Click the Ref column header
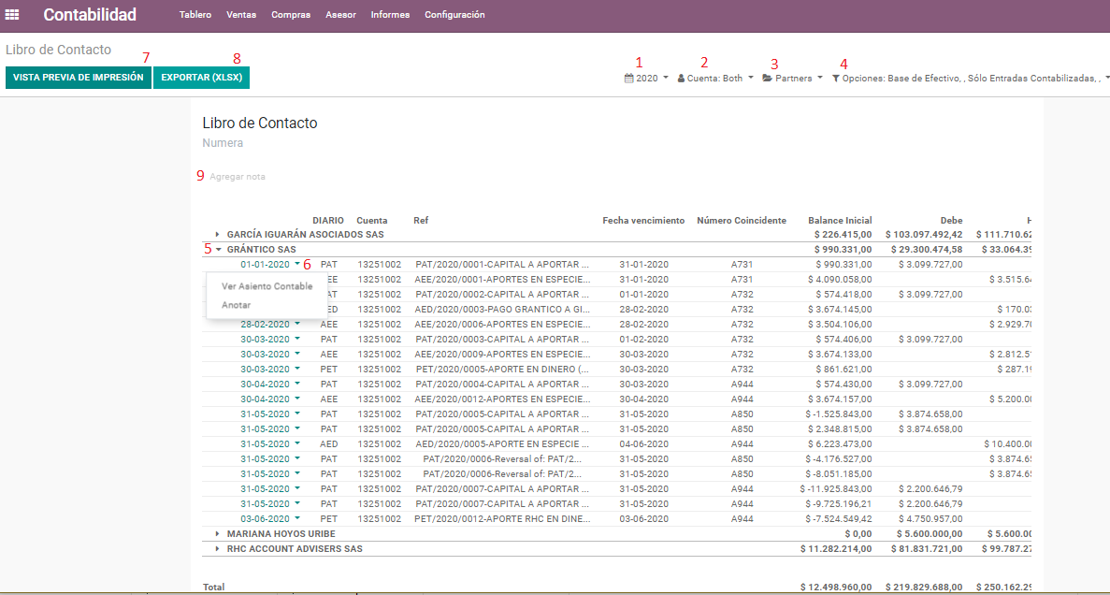The image size is (1110, 595). 421,220
